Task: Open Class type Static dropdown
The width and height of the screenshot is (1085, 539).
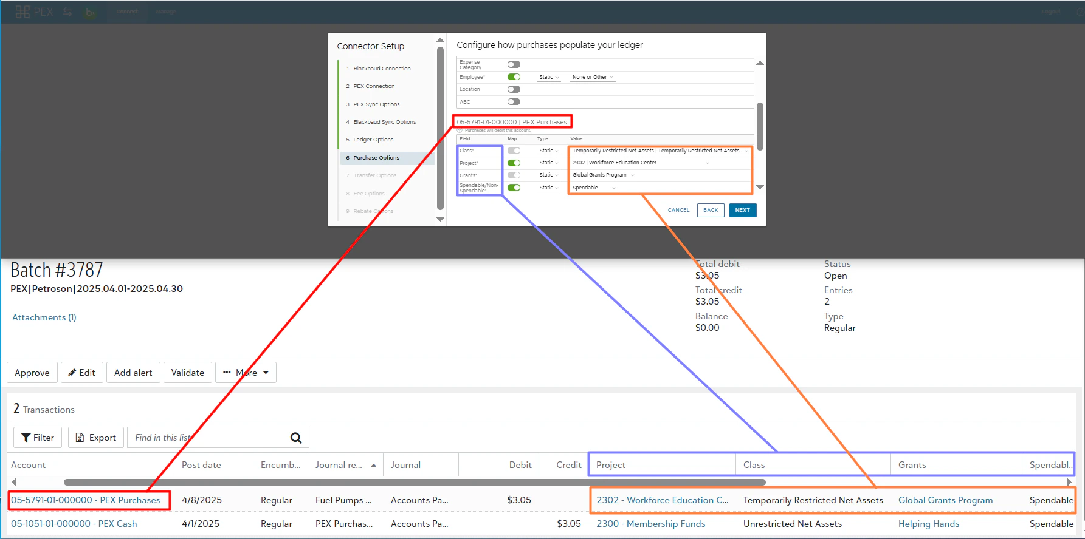Action: pos(549,151)
